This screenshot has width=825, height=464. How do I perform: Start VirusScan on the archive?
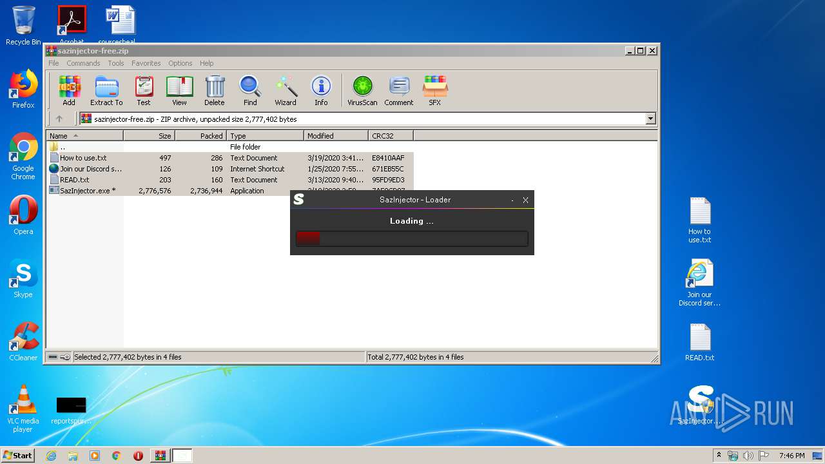coord(362,90)
